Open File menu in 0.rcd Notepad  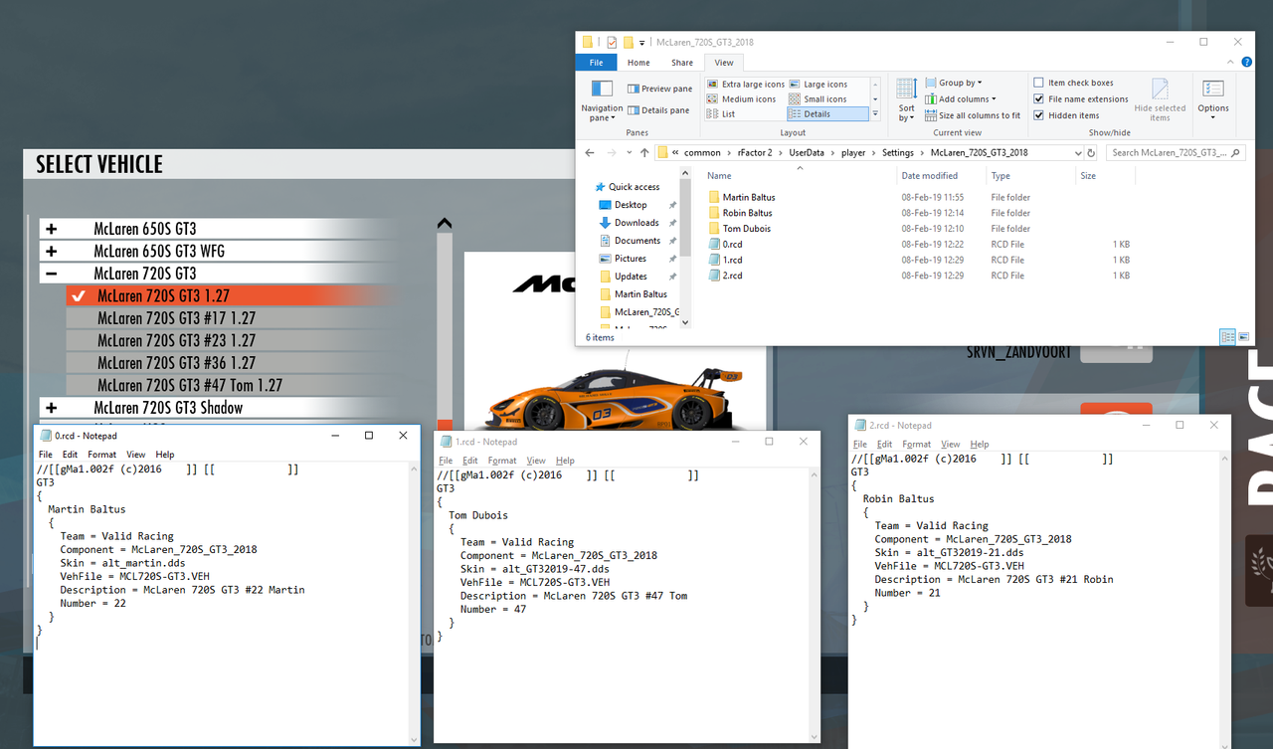coord(46,455)
